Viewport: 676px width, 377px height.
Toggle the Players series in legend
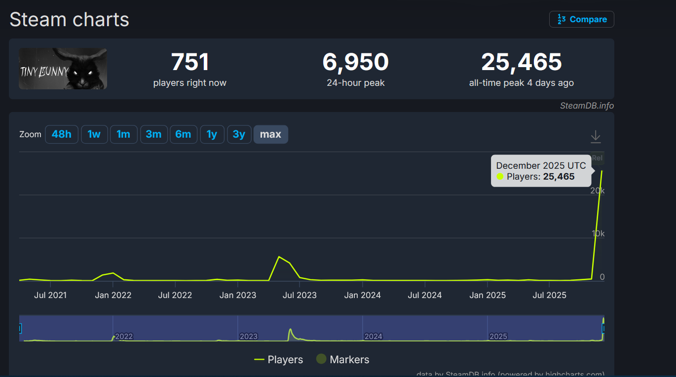pyautogui.click(x=279, y=360)
